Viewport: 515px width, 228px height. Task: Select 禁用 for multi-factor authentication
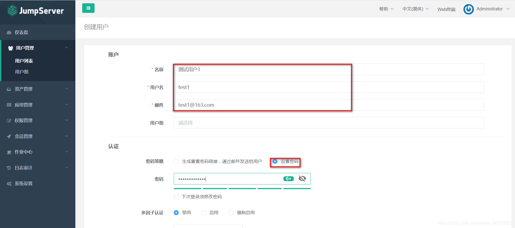coord(176,213)
